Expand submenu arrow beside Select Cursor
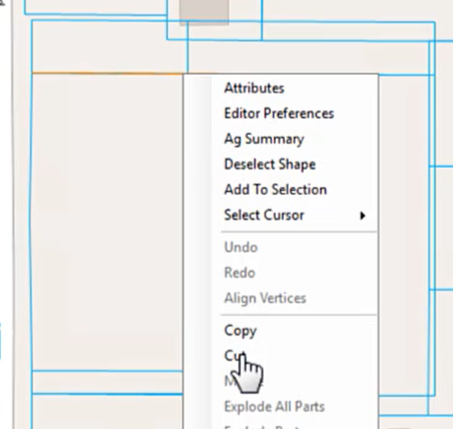 (362, 215)
